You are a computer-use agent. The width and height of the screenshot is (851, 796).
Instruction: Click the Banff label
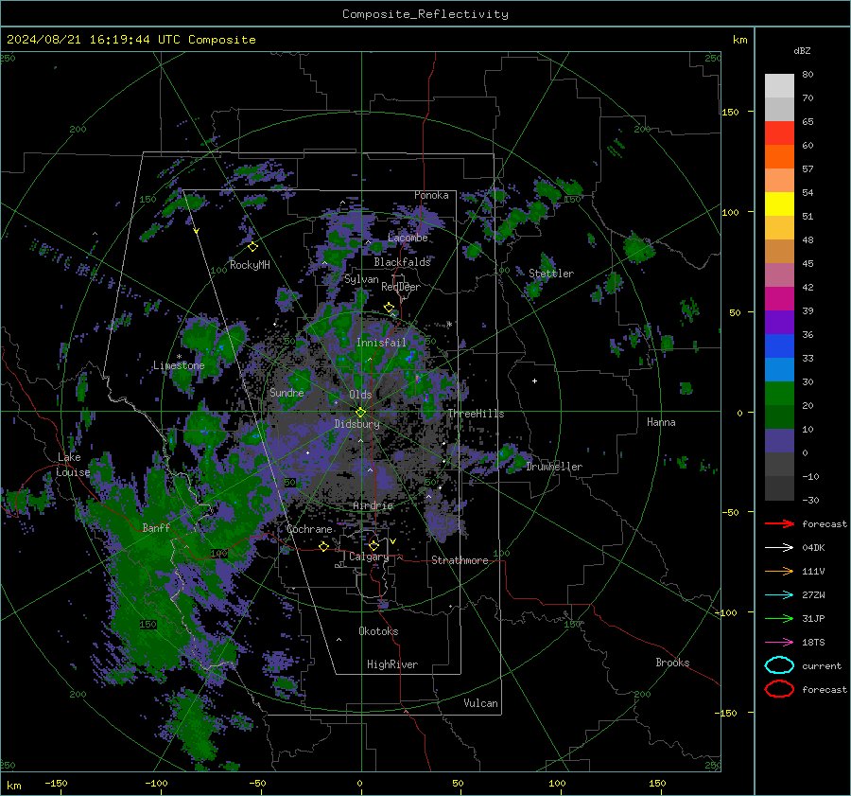tap(156, 528)
